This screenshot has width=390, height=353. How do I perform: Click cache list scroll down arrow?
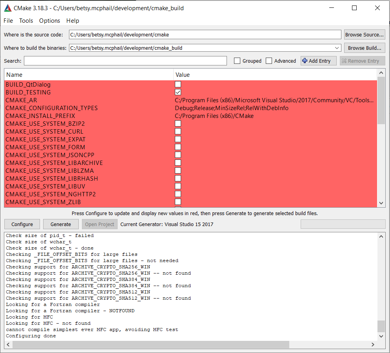click(381, 203)
